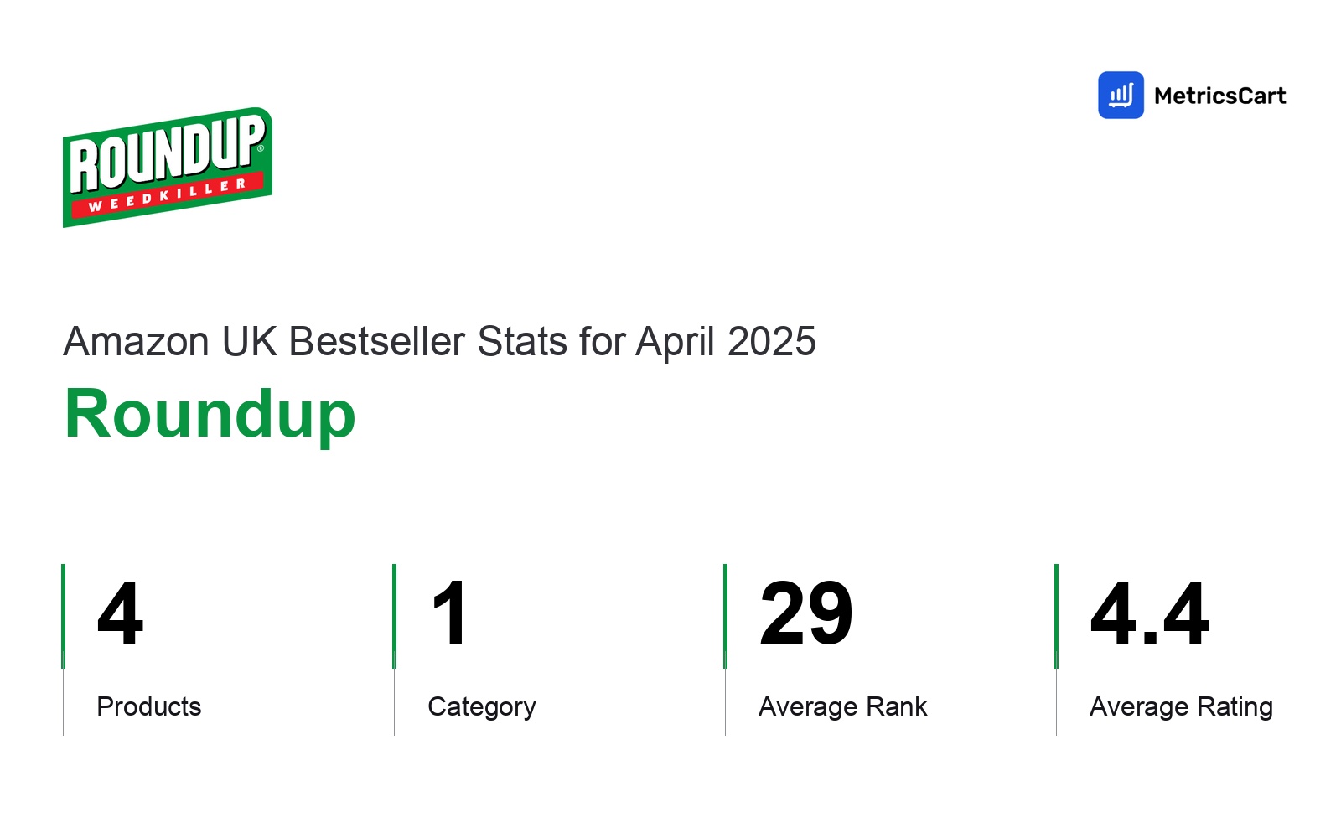Click the Products label
This screenshot has width=1341, height=838.
(149, 706)
